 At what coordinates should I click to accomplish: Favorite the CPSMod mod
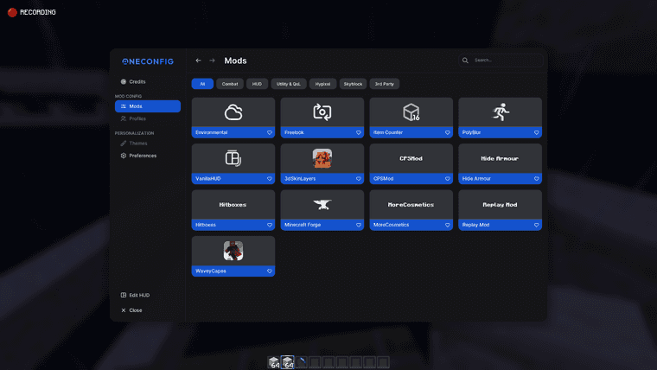[448, 178]
